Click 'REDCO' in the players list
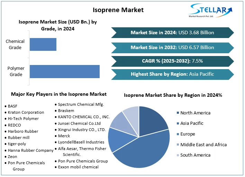The width and height of the screenshot is (245, 177). click(x=15, y=125)
